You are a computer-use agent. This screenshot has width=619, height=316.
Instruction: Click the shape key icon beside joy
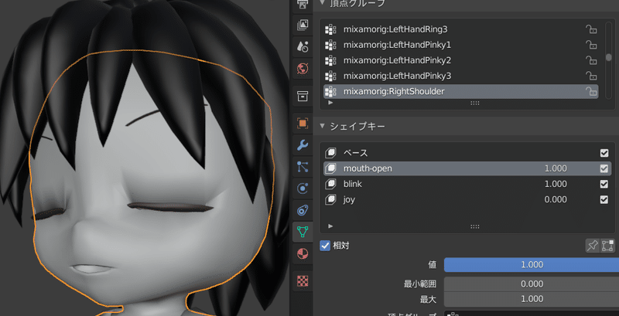point(330,200)
